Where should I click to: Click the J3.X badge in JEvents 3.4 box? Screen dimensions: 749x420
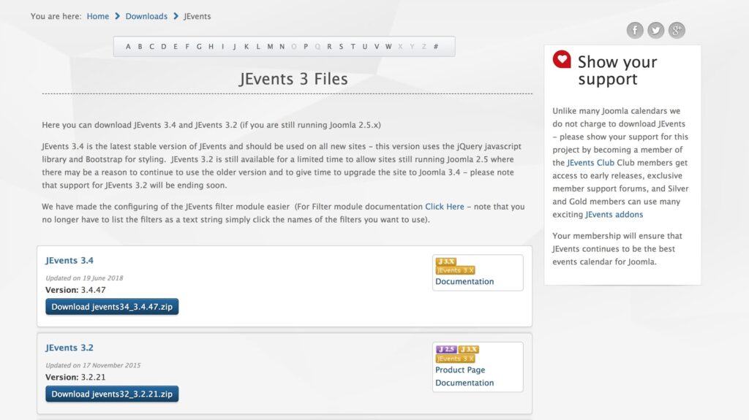(x=445, y=261)
